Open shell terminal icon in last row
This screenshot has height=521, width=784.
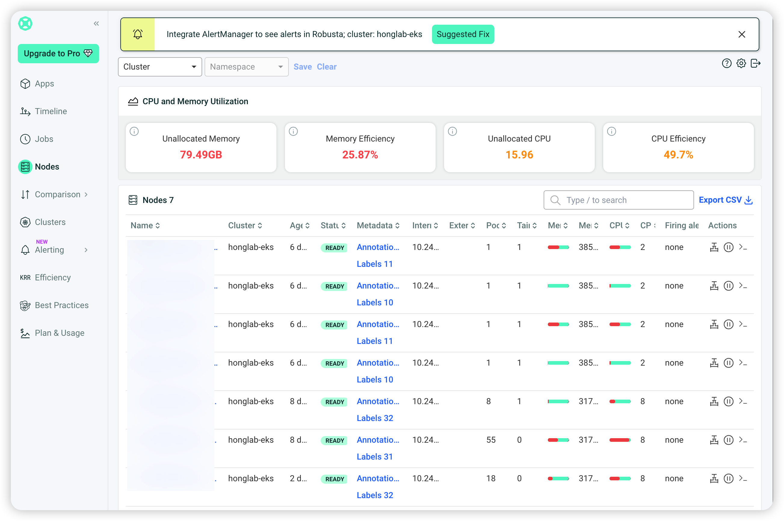[x=743, y=479]
